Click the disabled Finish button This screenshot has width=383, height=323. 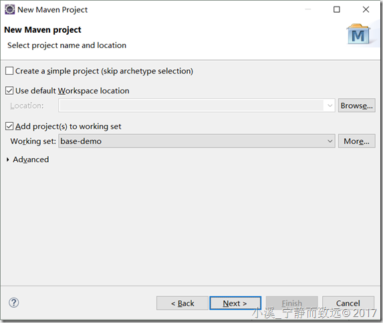[292, 303]
